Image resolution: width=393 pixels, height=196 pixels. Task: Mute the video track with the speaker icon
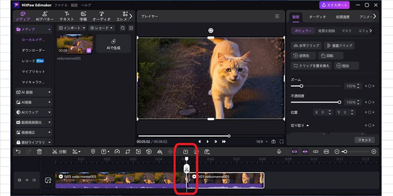tap(34, 180)
